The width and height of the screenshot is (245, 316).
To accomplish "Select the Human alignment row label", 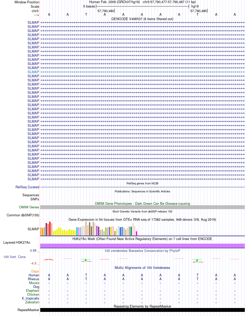I will 34,275.
